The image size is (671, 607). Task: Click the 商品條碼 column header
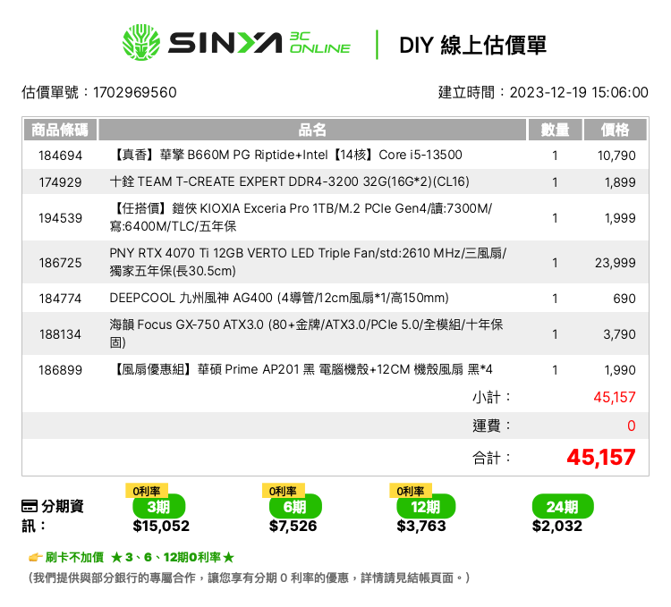click(60, 130)
